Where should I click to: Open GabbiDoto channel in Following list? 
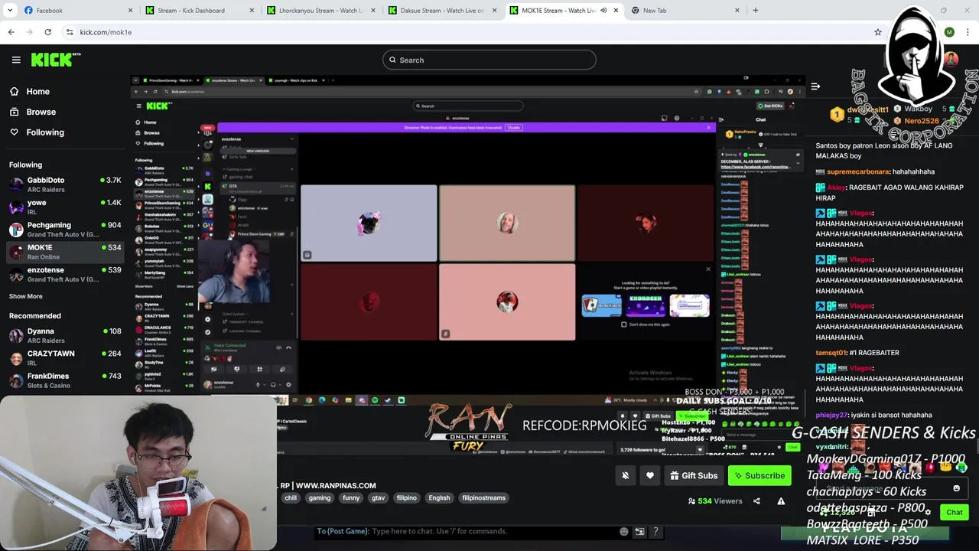65,184
